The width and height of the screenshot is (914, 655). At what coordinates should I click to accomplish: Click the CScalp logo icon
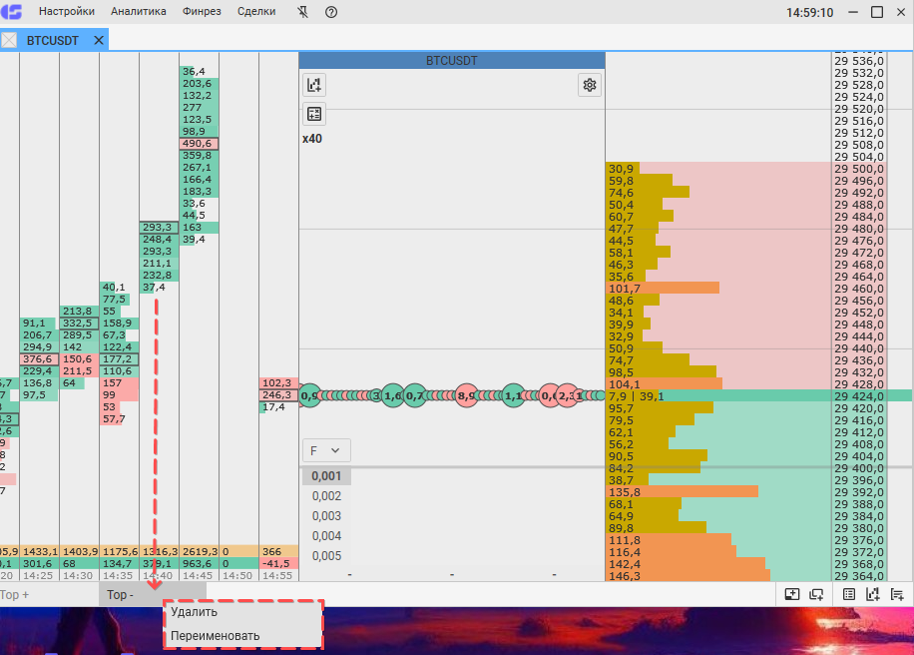[11, 12]
